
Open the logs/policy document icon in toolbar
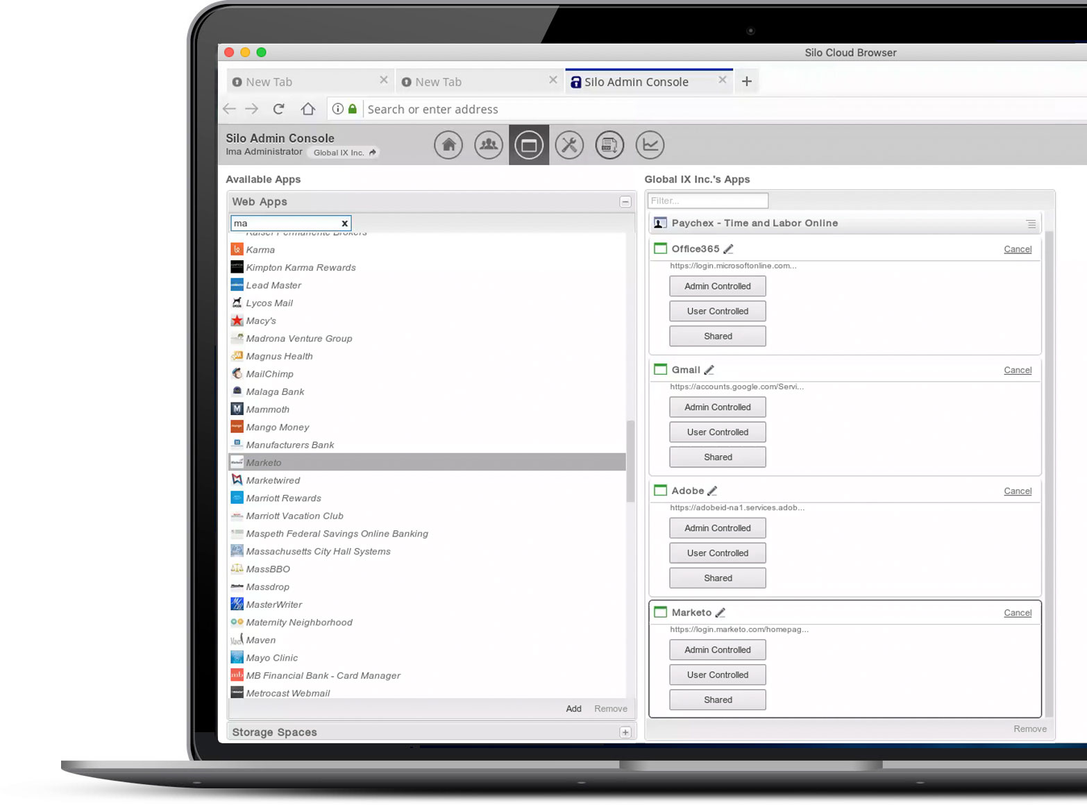pos(609,145)
